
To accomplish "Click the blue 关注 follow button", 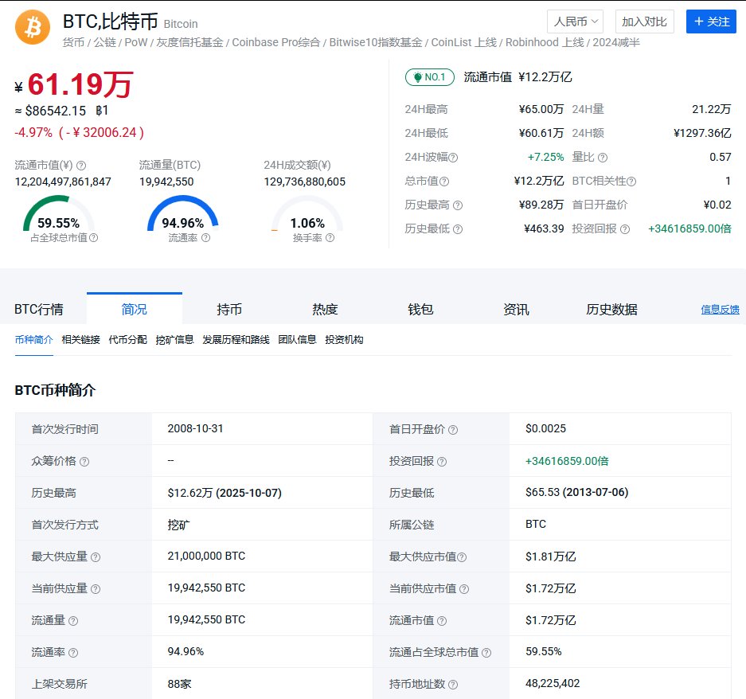I will coord(711,21).
